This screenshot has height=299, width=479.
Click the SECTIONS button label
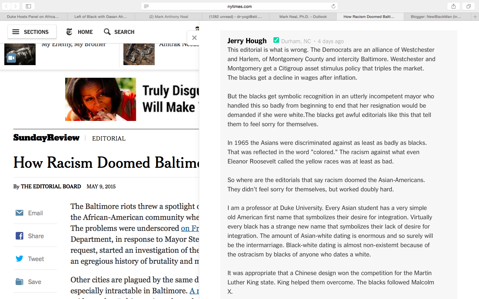click(x=36, y=32)
